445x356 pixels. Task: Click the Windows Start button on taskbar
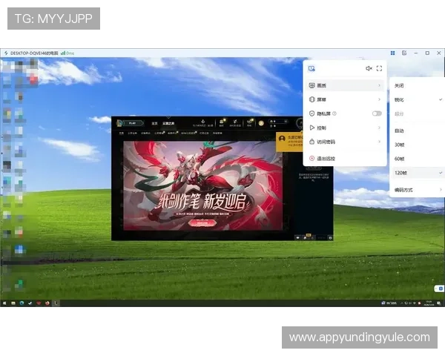(x=4, y=303)
